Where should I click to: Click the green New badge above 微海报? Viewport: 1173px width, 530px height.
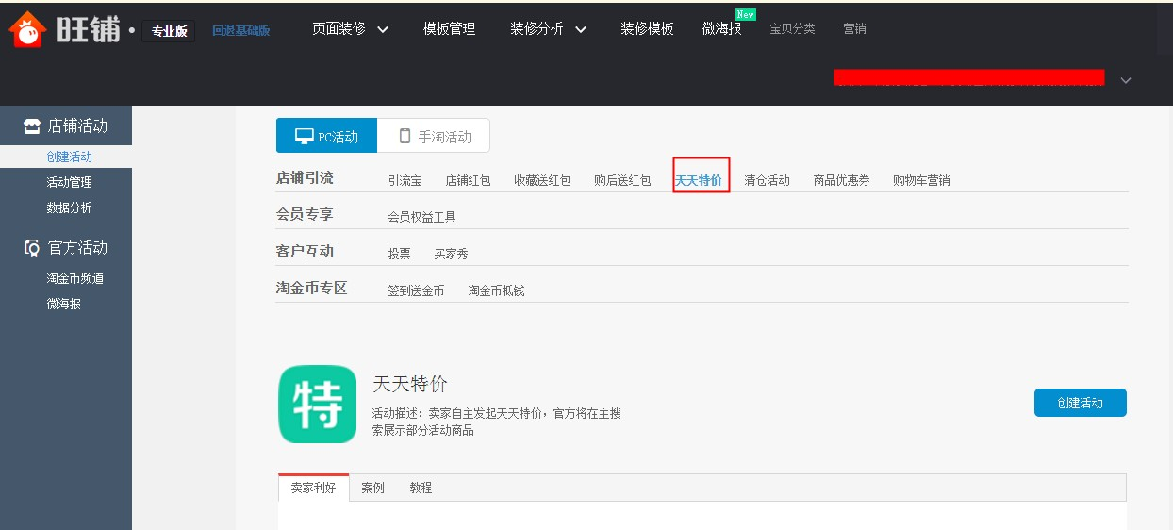pyautogui.click(x=746, y=14)
